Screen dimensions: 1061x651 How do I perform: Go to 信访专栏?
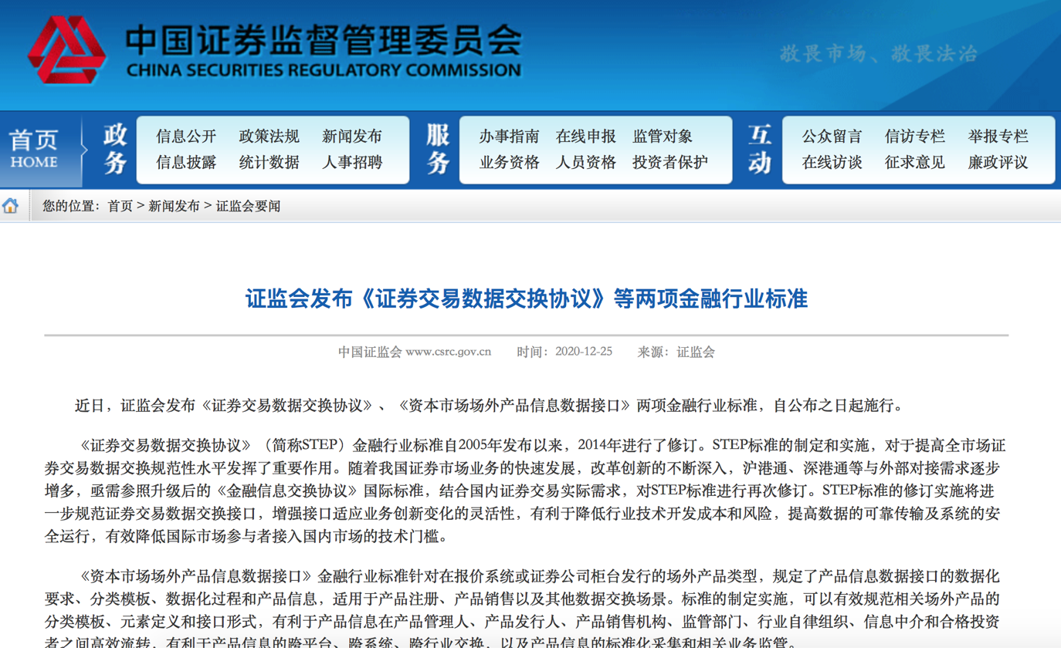pyautogui.click(x=915, y=137)
